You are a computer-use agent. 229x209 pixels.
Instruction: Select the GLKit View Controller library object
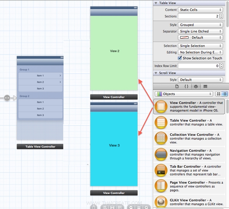pyautogui.click(x=189, y=202)
